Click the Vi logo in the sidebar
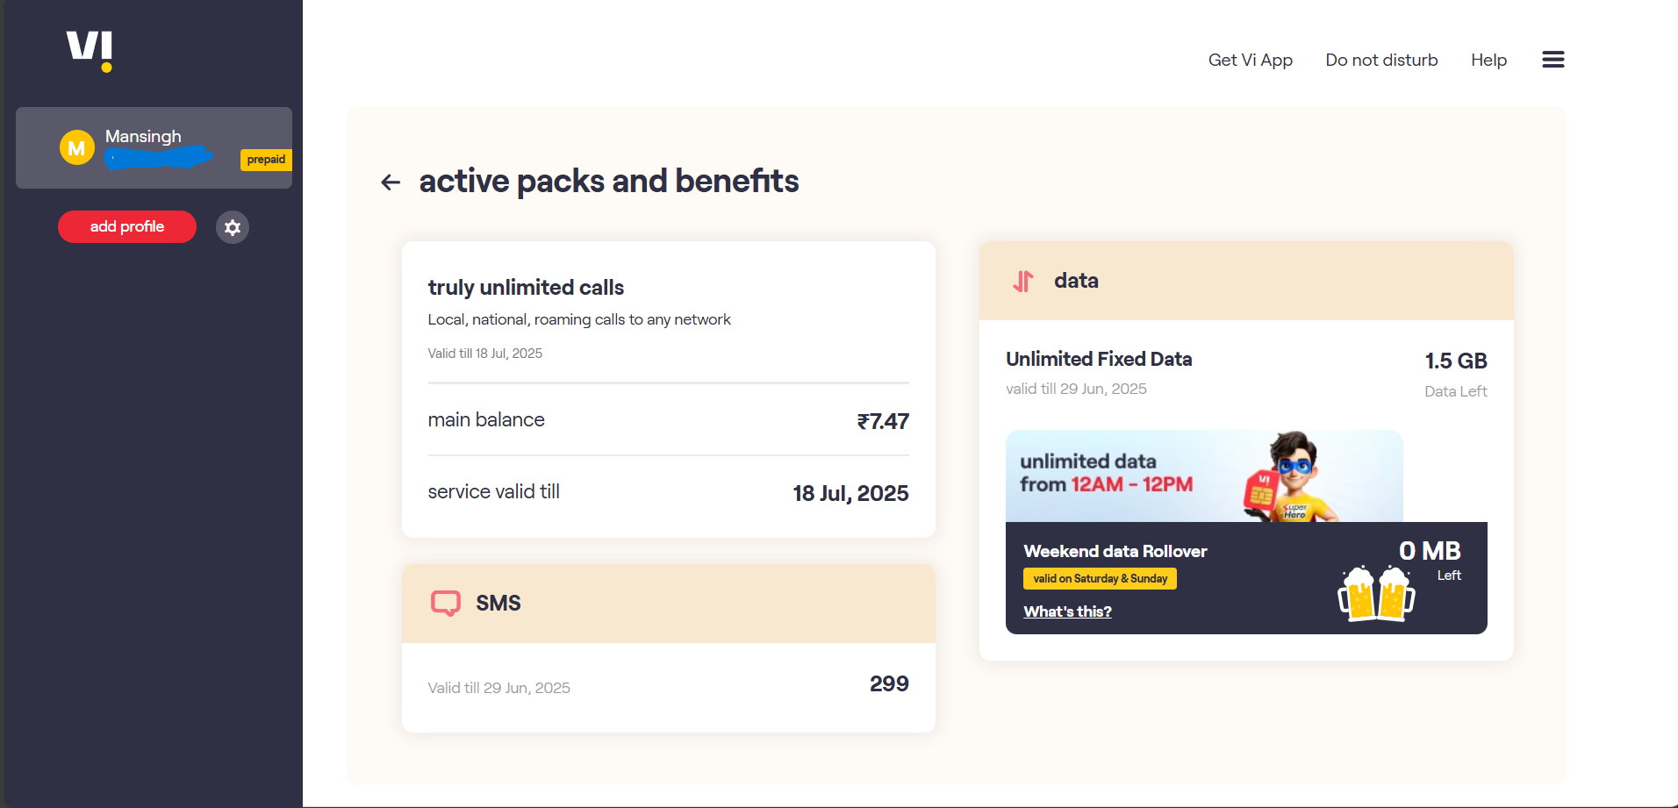 90,50
